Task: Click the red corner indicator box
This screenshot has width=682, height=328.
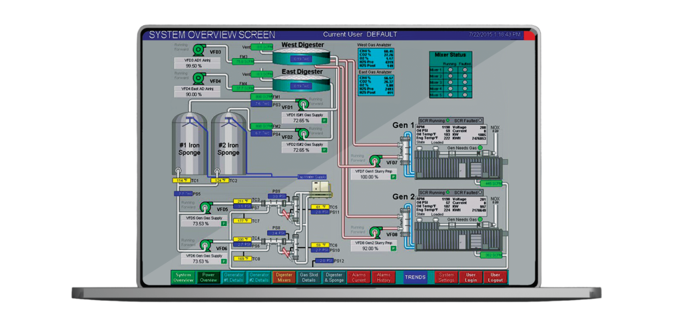Action: coord(529,35)
